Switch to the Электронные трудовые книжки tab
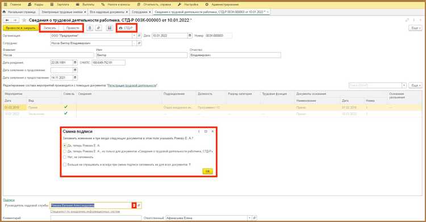 click(x=62, y=12)
